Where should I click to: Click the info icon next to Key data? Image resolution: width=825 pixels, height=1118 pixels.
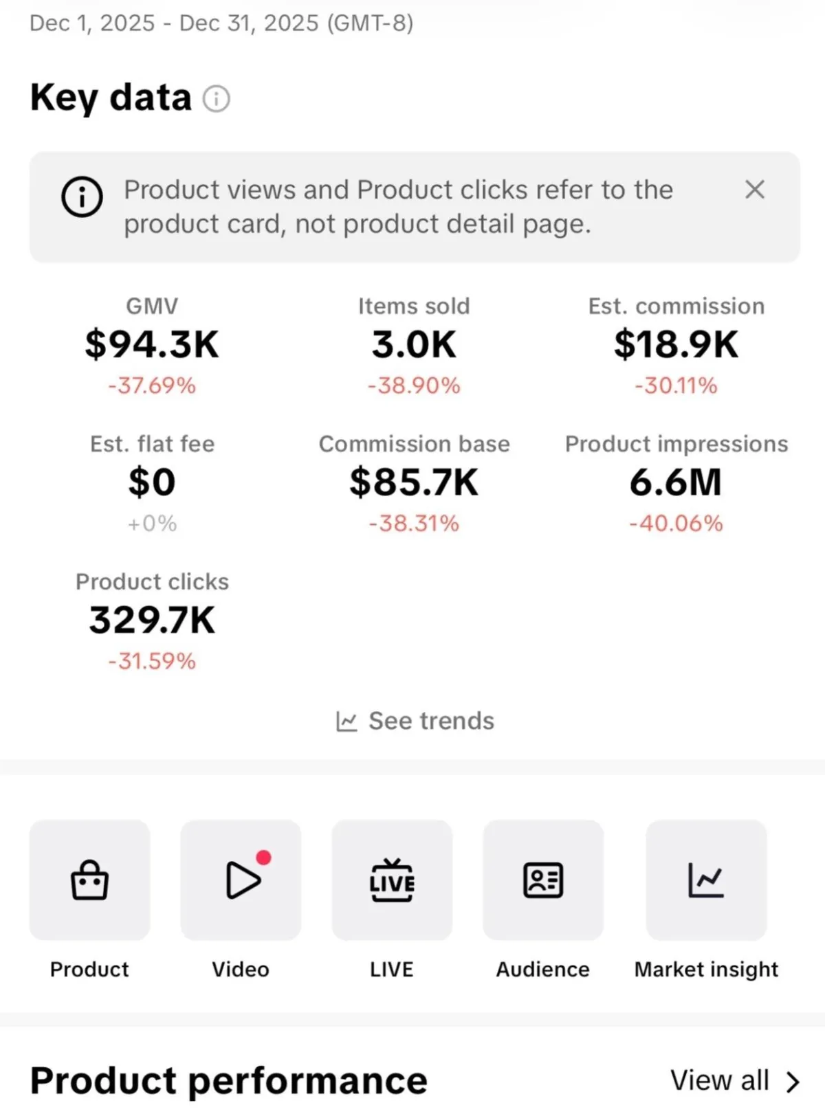click(216, 99)
